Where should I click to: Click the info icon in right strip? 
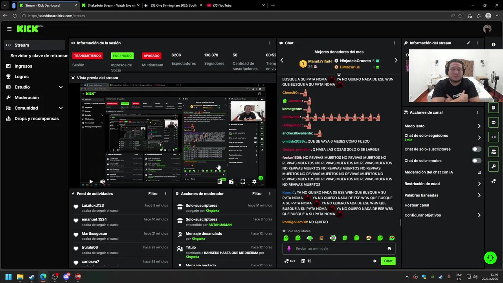(x=494, y=45)
